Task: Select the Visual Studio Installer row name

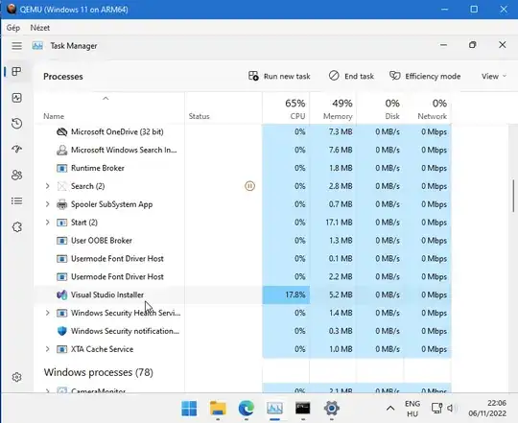Action: pyautogui.click(x=107, y=294)
